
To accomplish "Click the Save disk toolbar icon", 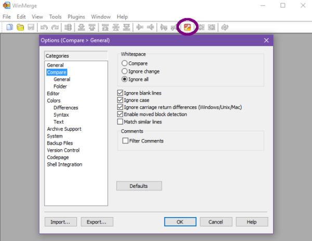I will 31,27.
